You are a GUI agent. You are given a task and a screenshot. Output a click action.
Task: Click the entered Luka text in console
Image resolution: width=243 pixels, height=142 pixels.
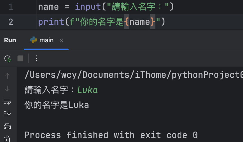87,90
